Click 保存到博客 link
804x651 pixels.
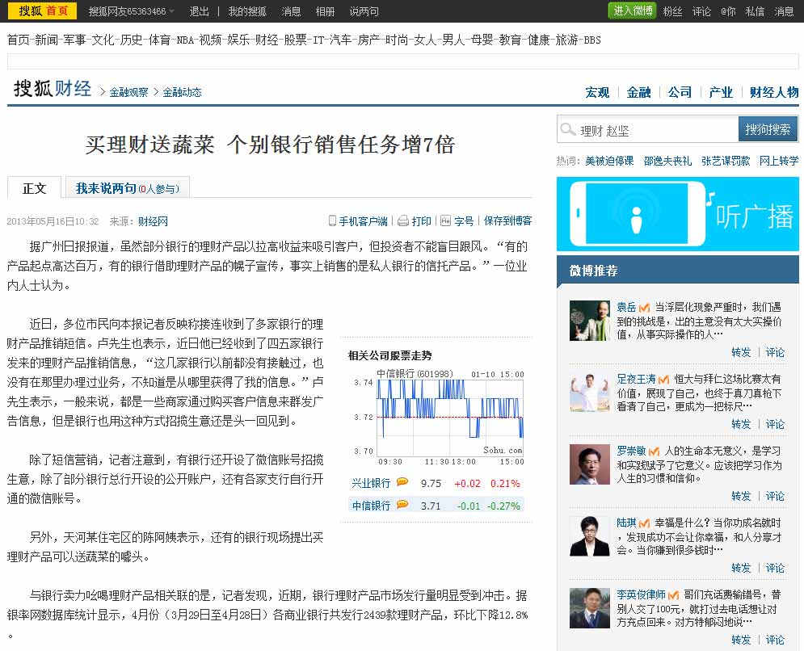click(x=507, y=221)
